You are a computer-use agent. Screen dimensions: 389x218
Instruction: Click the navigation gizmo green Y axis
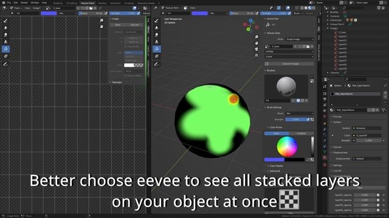pos(248,30)
